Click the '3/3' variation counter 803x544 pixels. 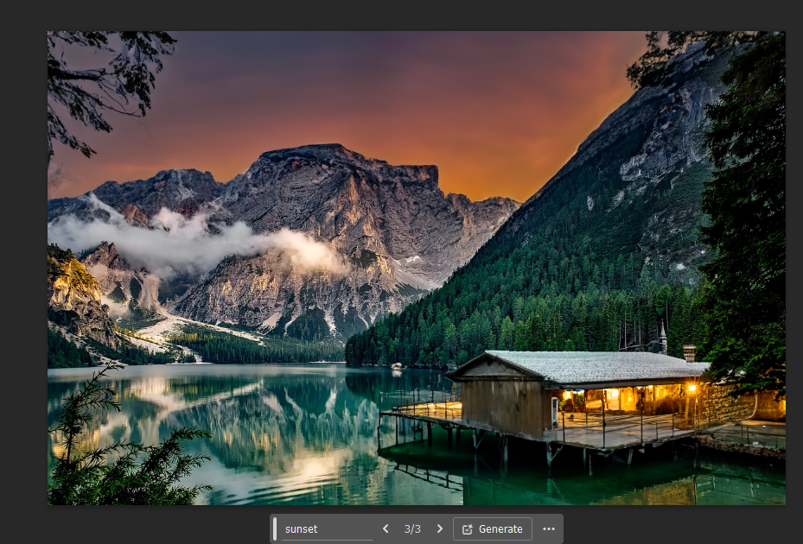tap(412, 529)
